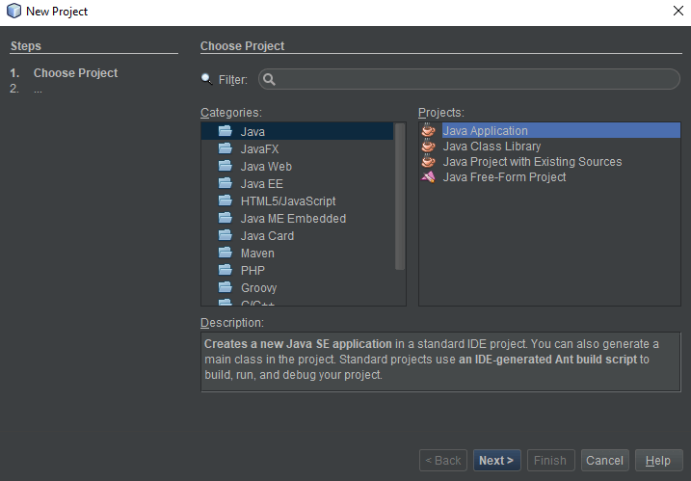Open Help for the wizard

point(658,461)
